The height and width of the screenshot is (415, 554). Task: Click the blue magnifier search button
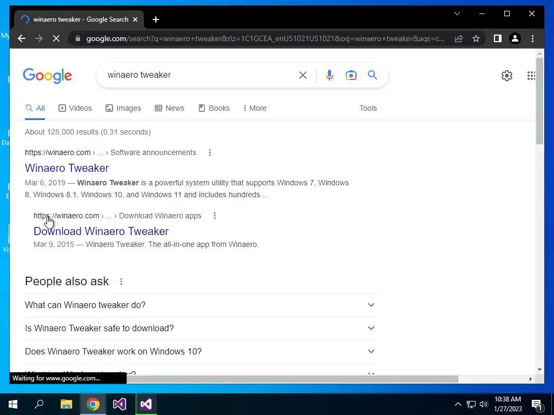click(x=372, y=75)
